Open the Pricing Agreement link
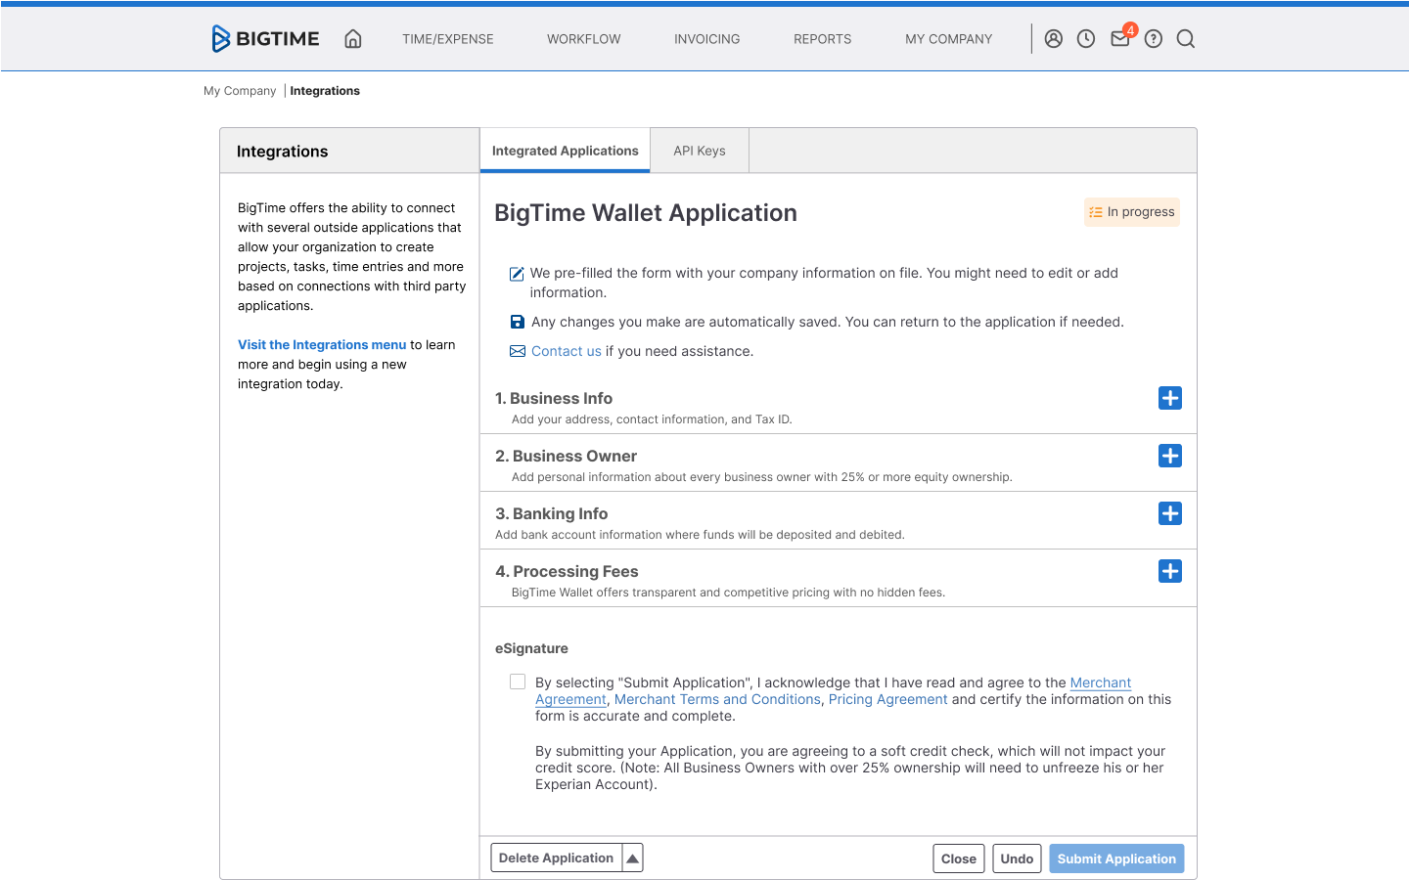 click(x=888, y=699)
